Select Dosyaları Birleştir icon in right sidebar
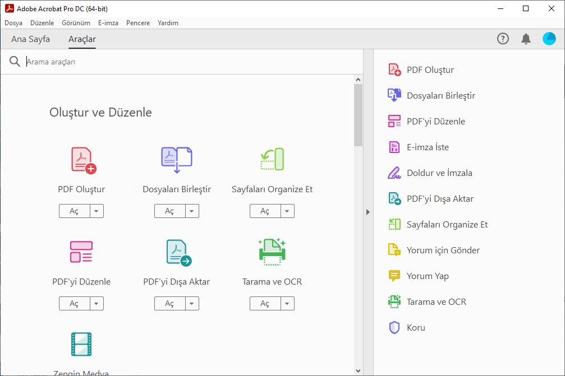The image size is (565, 376). coord(394,95)
